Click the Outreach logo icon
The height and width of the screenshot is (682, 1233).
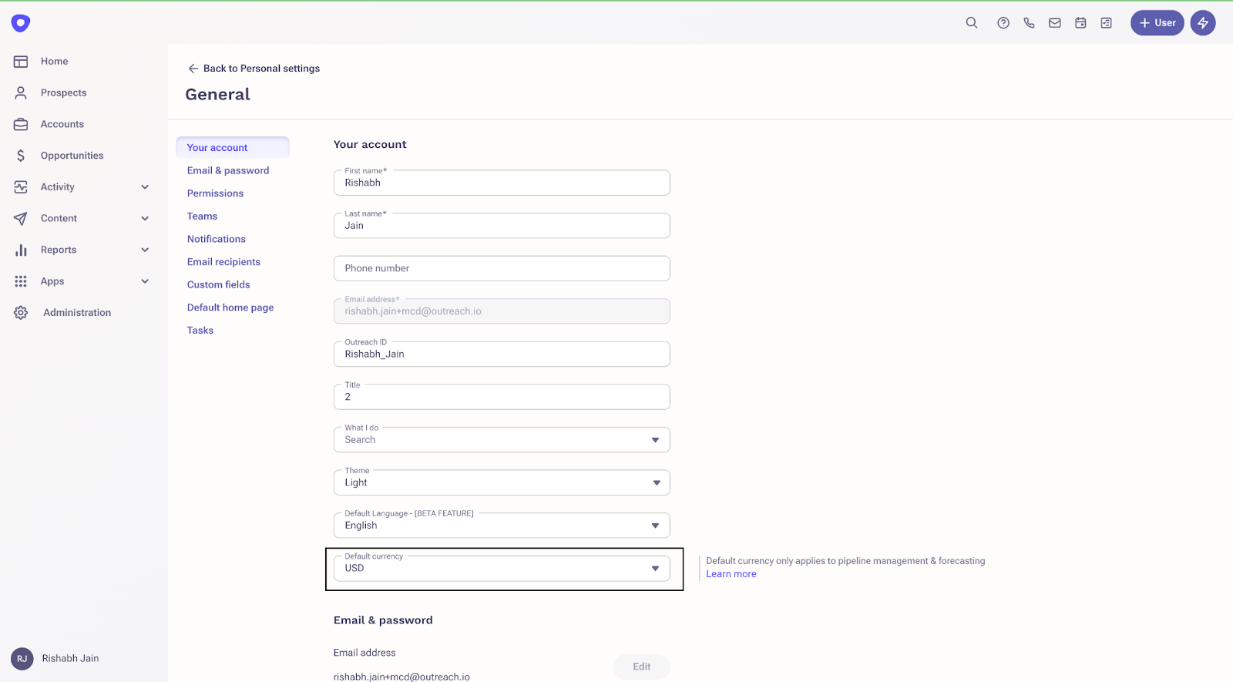pos(21,23)
